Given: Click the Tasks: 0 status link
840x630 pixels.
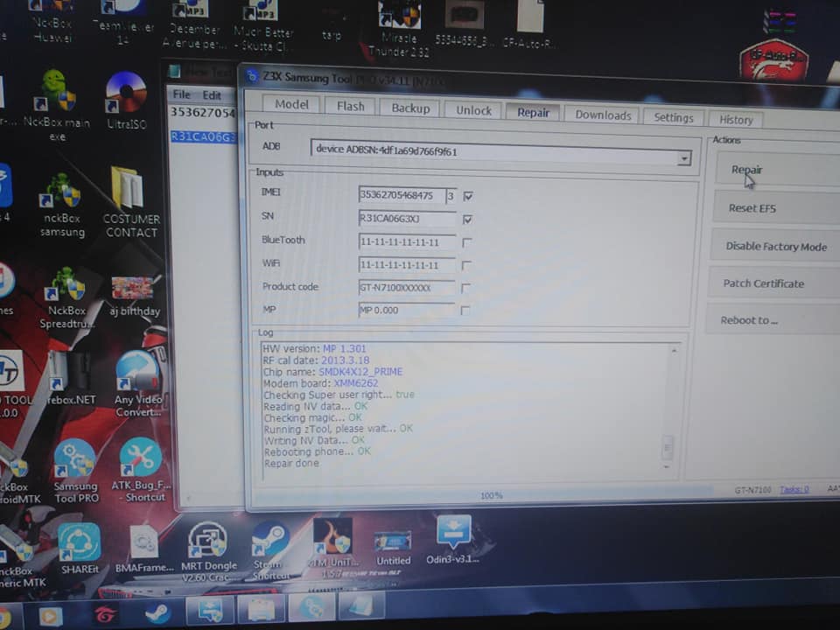Looking at the screenshot, I should click(794, 489).
